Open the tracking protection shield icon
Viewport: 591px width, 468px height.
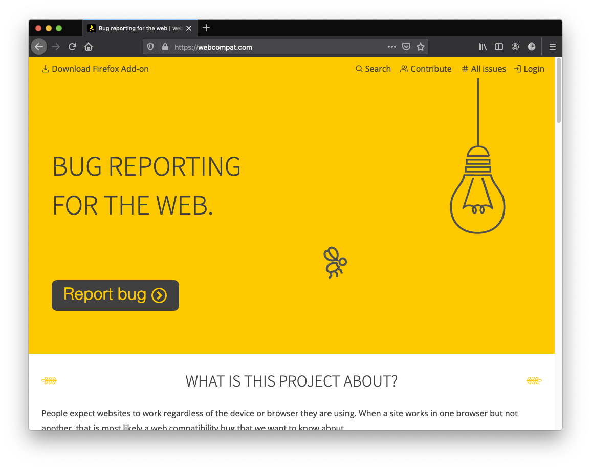[150, 47]
